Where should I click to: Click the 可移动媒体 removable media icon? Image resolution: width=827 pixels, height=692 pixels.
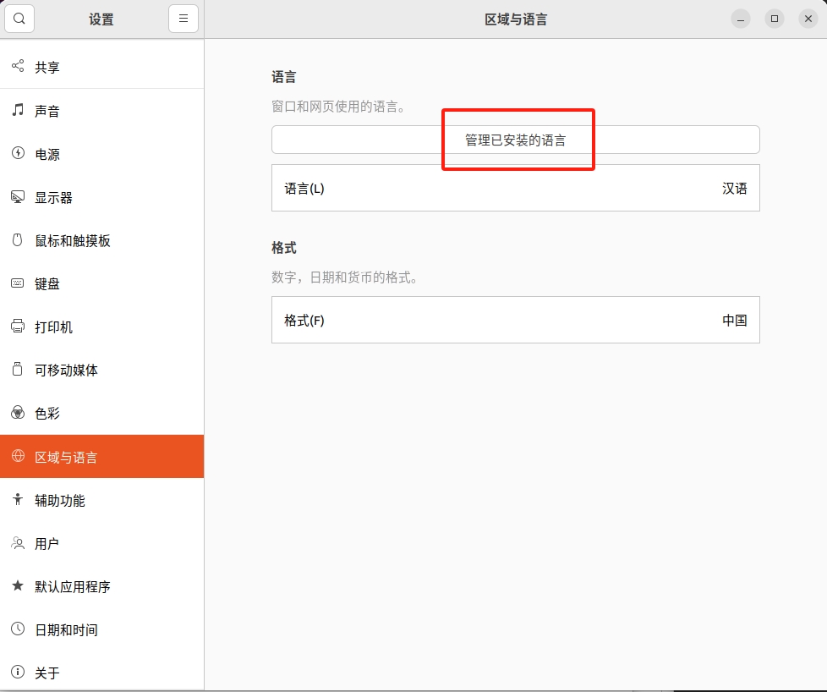18,370
